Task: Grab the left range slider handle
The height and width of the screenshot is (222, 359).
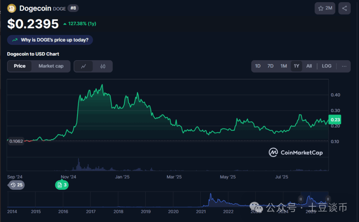Action: [x=300, y=199]
